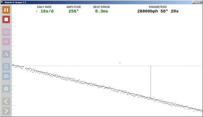Click the purple letter A icon
Screen dimensions: 203x117
click(6, 54)
